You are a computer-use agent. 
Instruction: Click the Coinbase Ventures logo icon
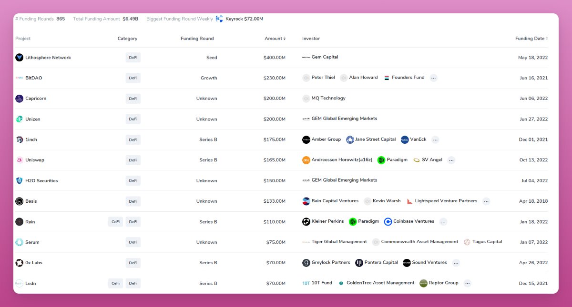tap(388, 222)
